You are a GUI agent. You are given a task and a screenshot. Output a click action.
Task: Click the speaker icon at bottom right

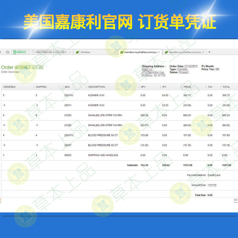click(x=236, y=200)
